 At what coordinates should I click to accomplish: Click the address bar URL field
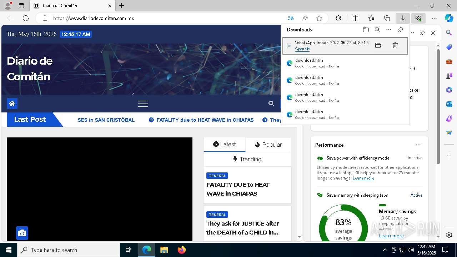click(168, 18)
